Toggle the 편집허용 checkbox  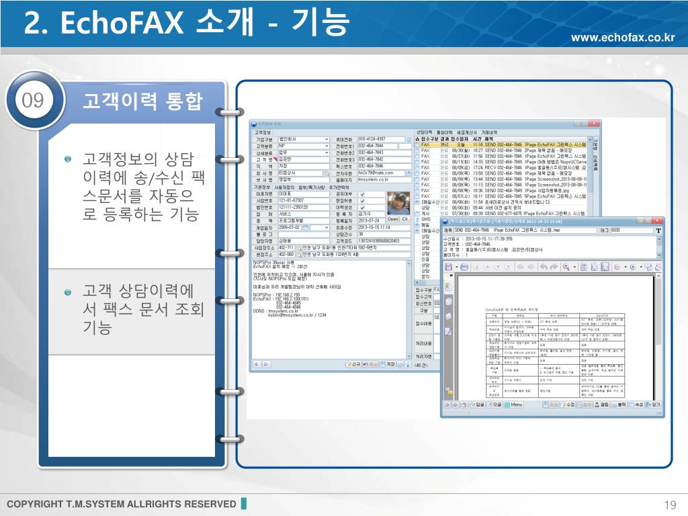click(362, 201)
